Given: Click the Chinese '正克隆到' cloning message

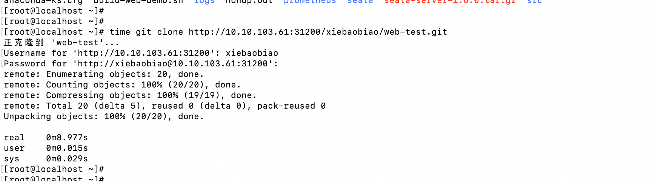Looking at the screenshot, I should [x=24, y=43].
